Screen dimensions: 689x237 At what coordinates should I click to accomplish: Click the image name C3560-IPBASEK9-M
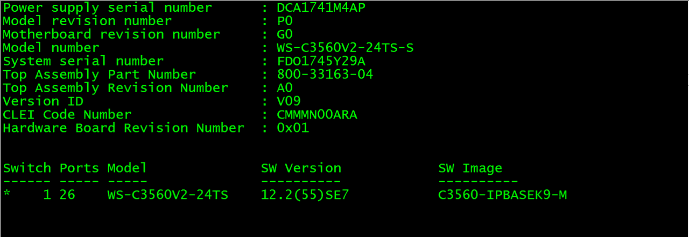[x=502, y=195]
